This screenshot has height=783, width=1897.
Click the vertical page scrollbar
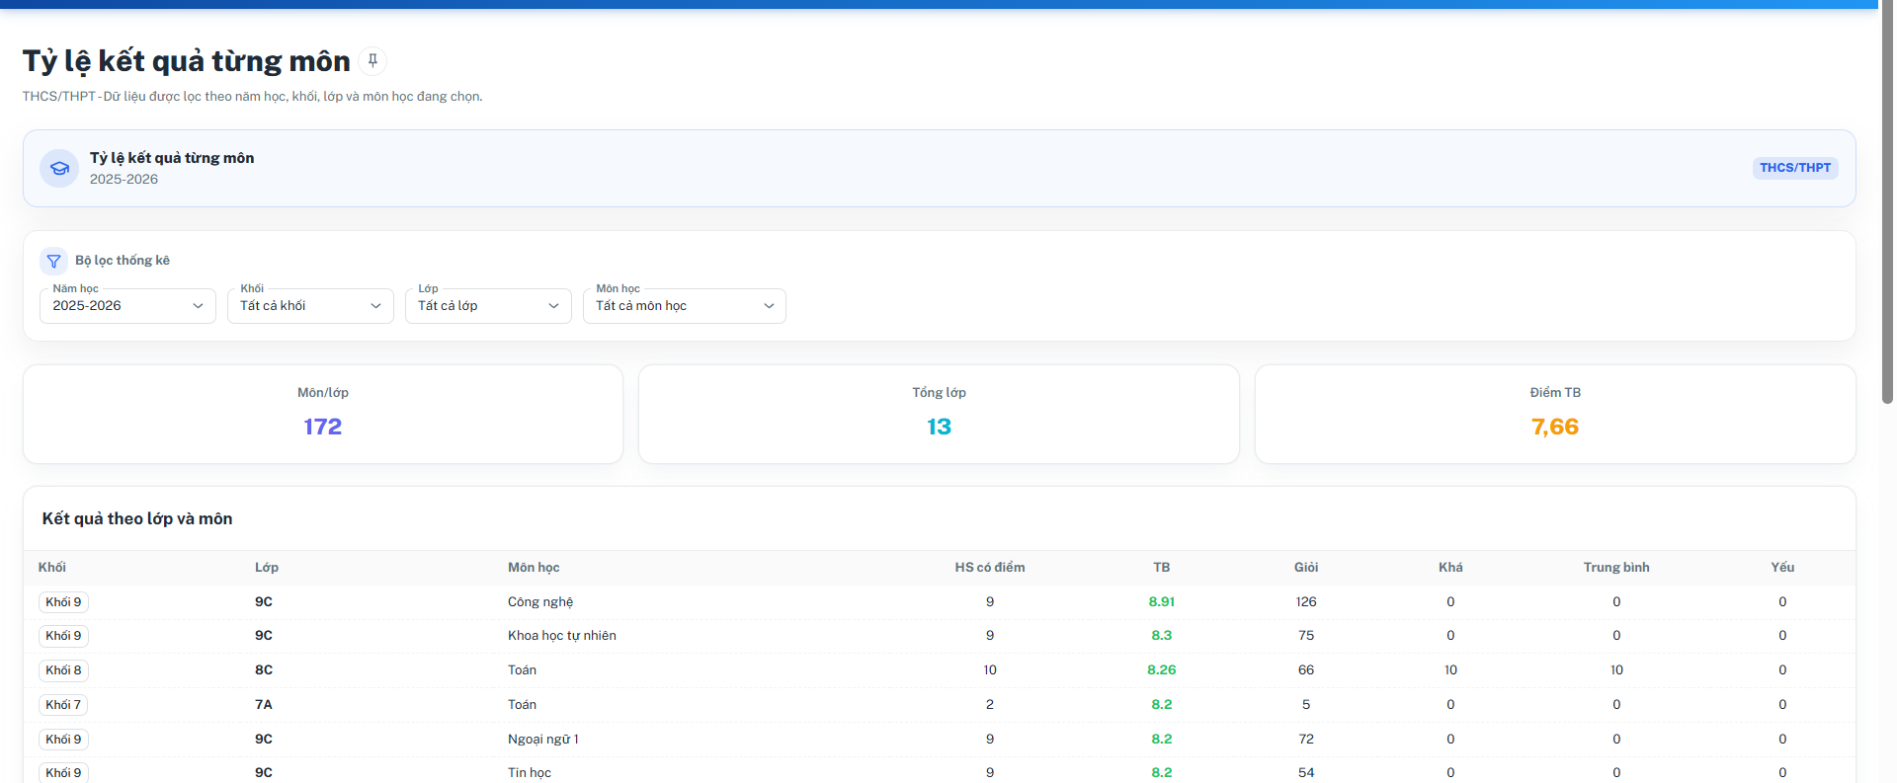pyautogui.click(x=1887, y=201)
